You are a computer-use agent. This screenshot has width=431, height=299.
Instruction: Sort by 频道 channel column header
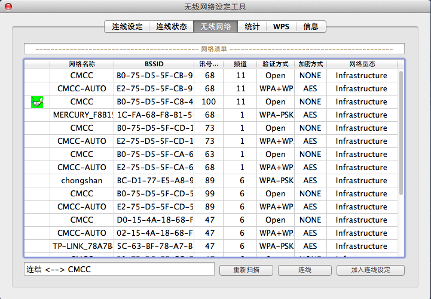point(240,64)
